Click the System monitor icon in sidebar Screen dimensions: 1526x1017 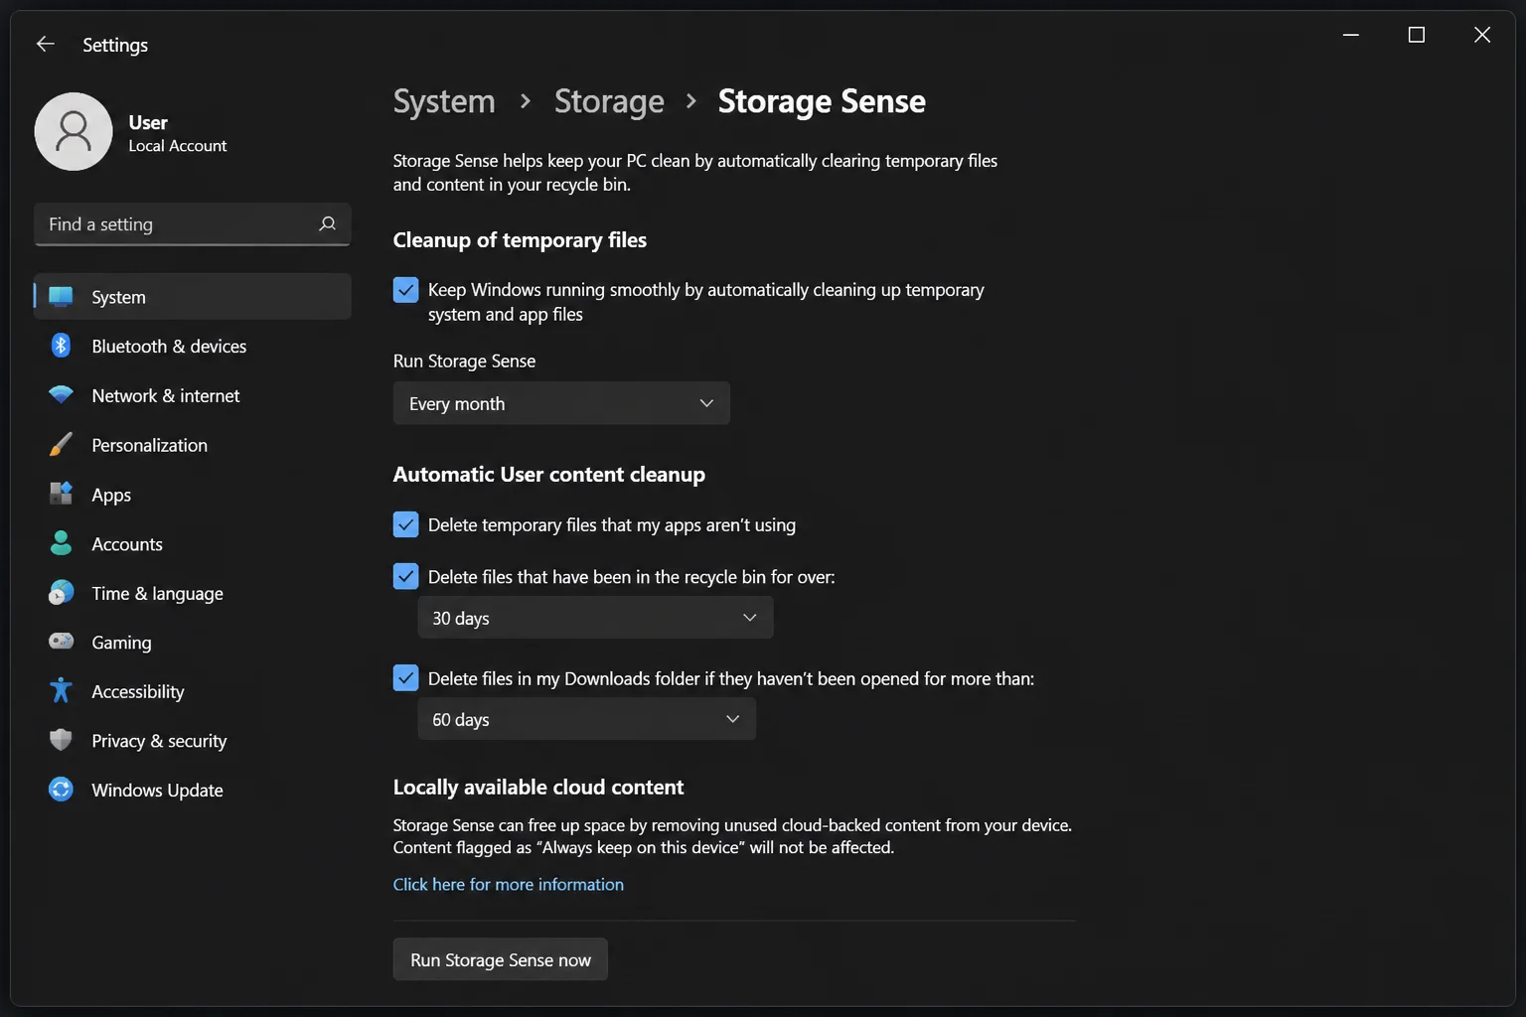coord(61,296)
